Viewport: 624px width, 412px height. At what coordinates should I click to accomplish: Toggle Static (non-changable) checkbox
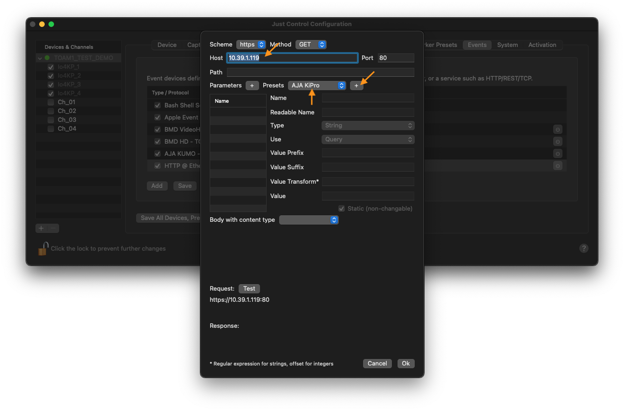click(342, 208)
